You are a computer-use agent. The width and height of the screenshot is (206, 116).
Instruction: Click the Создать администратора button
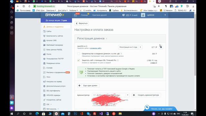point(146,95)
